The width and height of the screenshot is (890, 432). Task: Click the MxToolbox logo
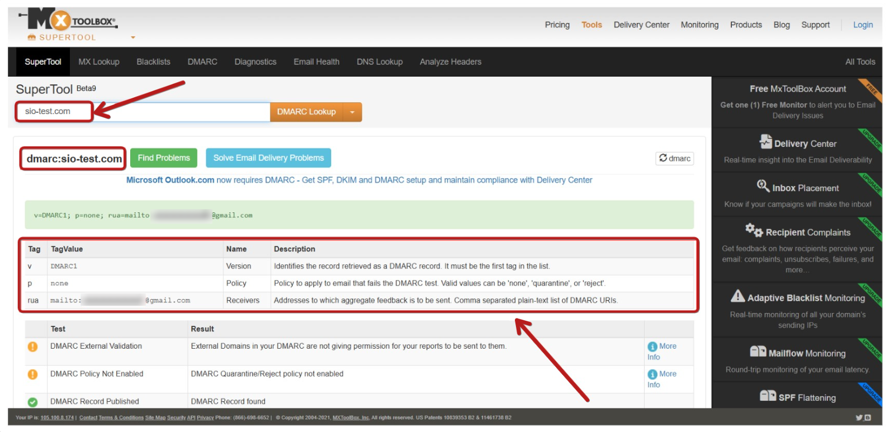pyautogui.click(x=68, y=21)
